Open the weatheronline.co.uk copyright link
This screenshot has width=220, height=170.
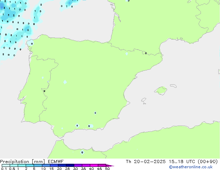click(x=191, y=167)
